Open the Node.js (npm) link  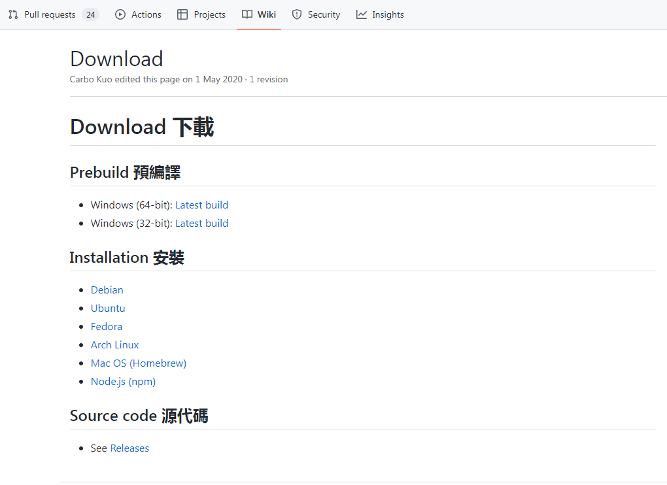click(124, 381)
